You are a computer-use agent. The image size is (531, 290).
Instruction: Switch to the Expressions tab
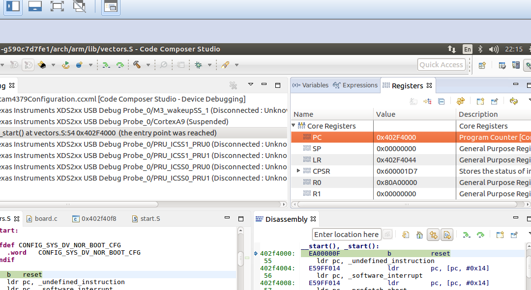coord(355,85)
